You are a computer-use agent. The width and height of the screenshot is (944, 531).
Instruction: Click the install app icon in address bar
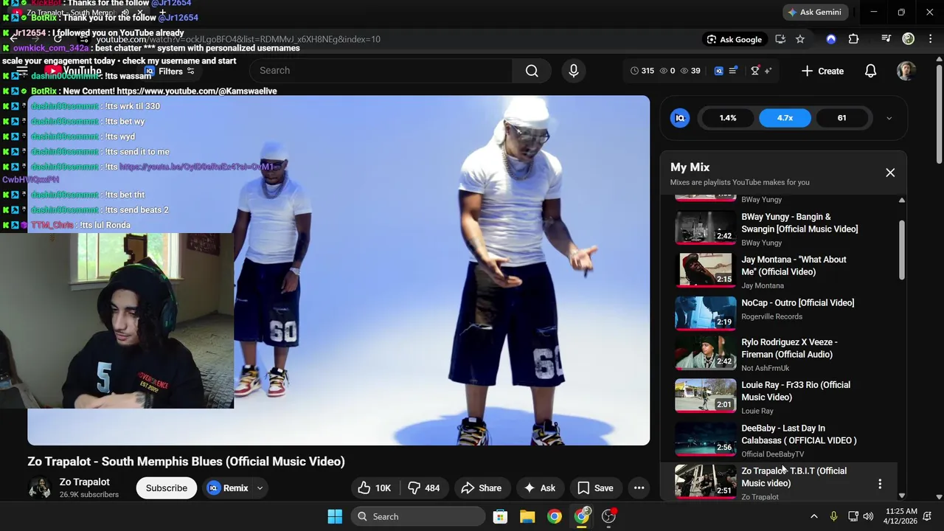pos(780,39)
